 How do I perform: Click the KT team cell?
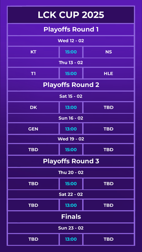coord(33,52)
